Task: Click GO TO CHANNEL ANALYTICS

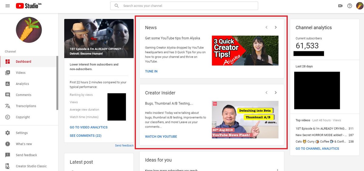Action: tap(317, 149)
